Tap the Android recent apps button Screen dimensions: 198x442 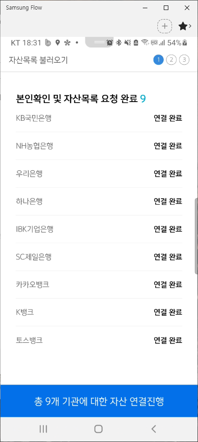(x=43, y=429)
